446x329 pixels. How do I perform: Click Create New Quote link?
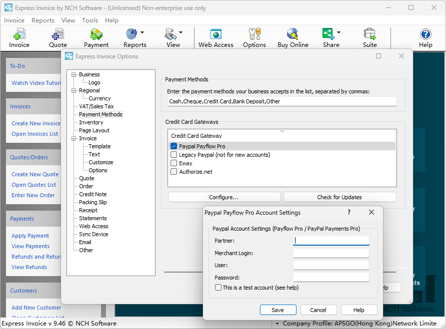click(x=35, y=174)
